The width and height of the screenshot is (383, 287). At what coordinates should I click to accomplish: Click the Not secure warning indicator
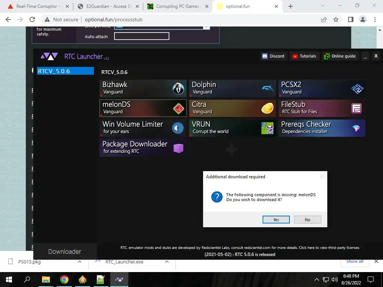tap(61, 19)
